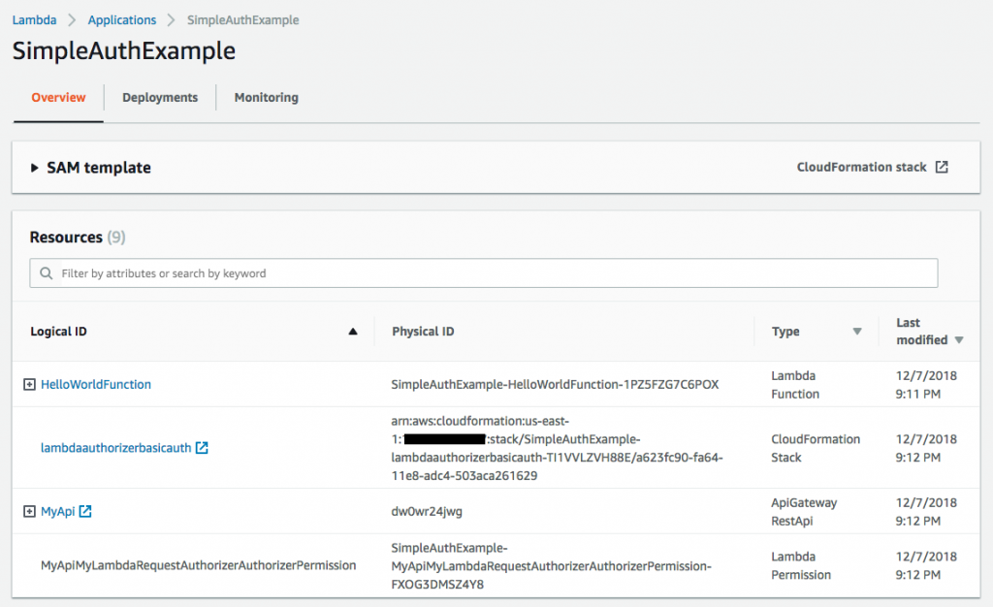Sort by Logical ID column arrow

[353, 331]
